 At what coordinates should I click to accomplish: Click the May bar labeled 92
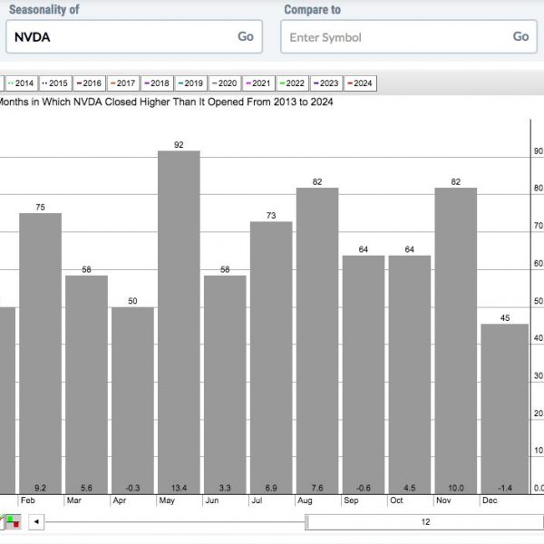179,322
